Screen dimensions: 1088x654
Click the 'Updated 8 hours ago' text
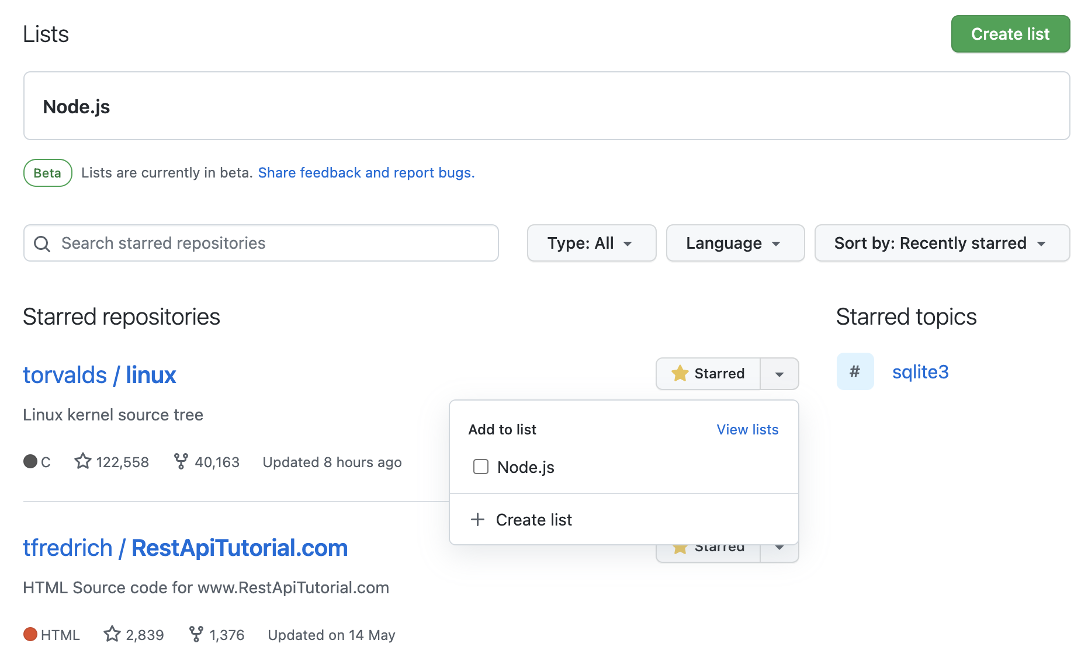click(332, 462)
